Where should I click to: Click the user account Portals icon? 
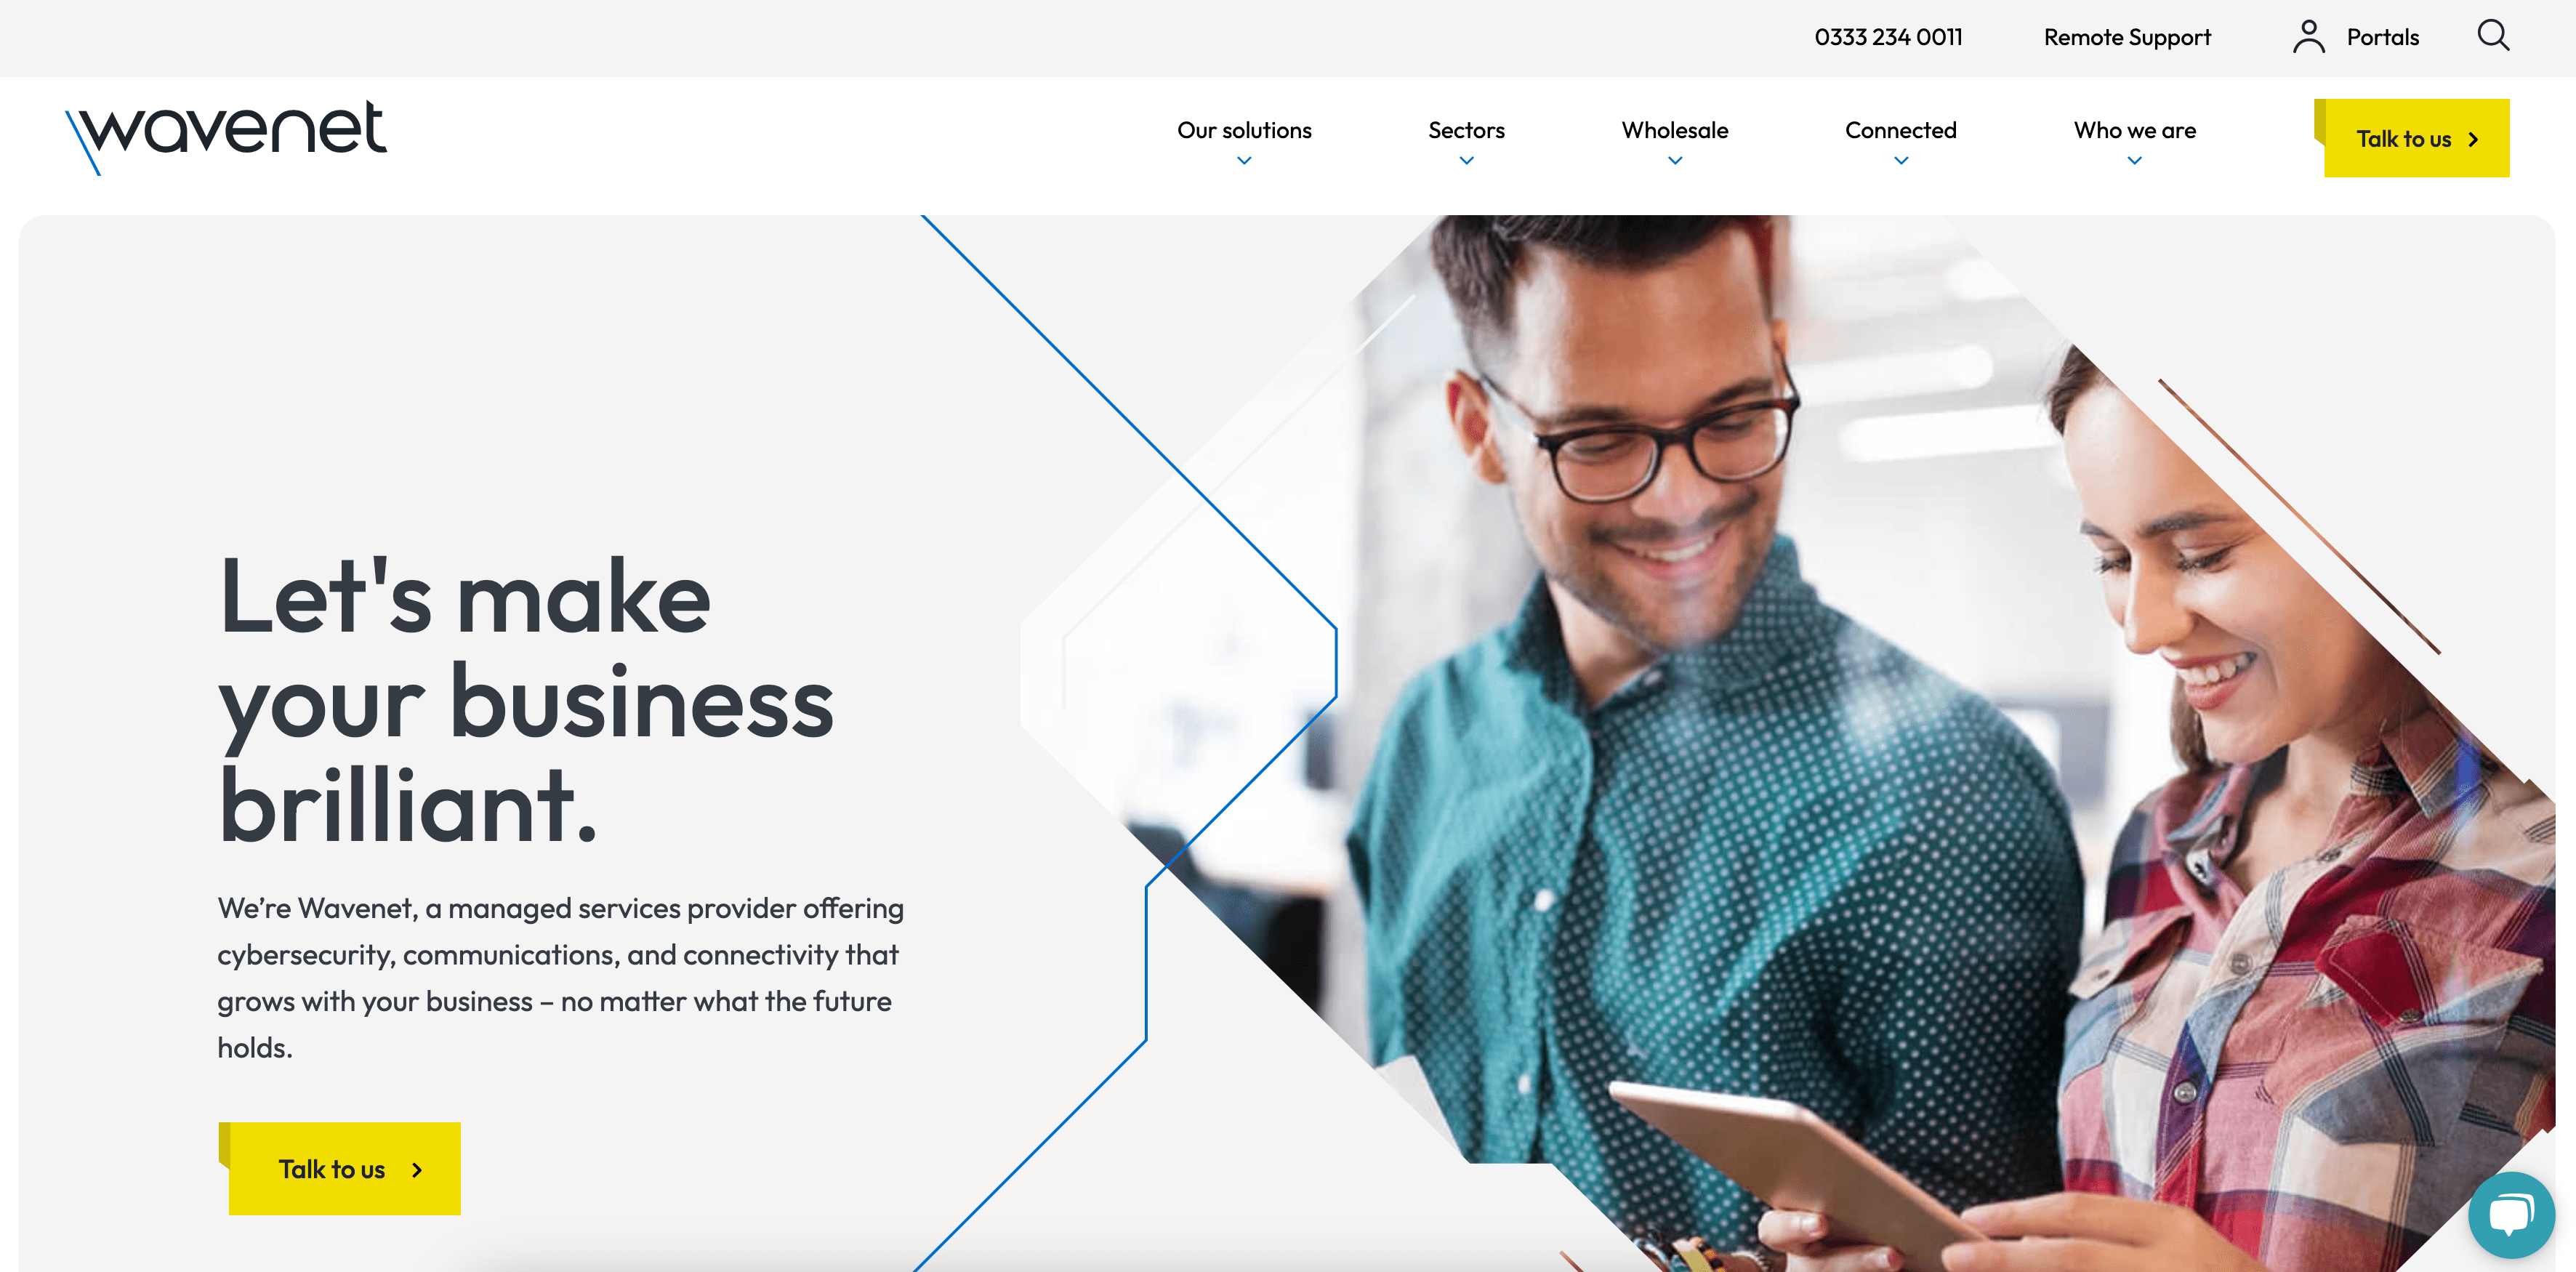(2309, 36)
